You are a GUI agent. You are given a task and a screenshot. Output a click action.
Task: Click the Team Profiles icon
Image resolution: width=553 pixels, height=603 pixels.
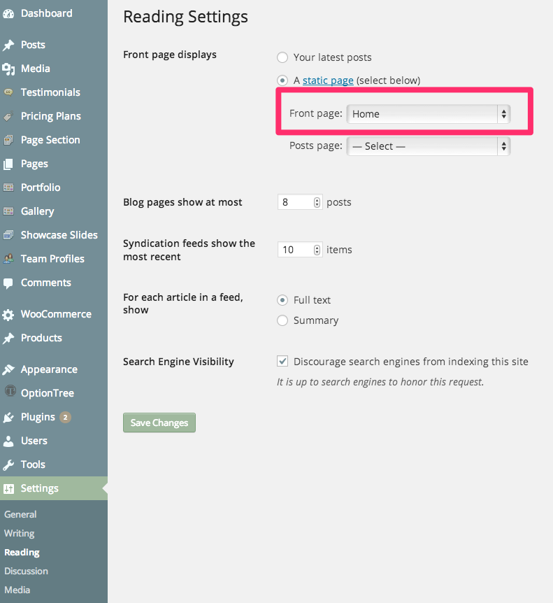point(10,259)
